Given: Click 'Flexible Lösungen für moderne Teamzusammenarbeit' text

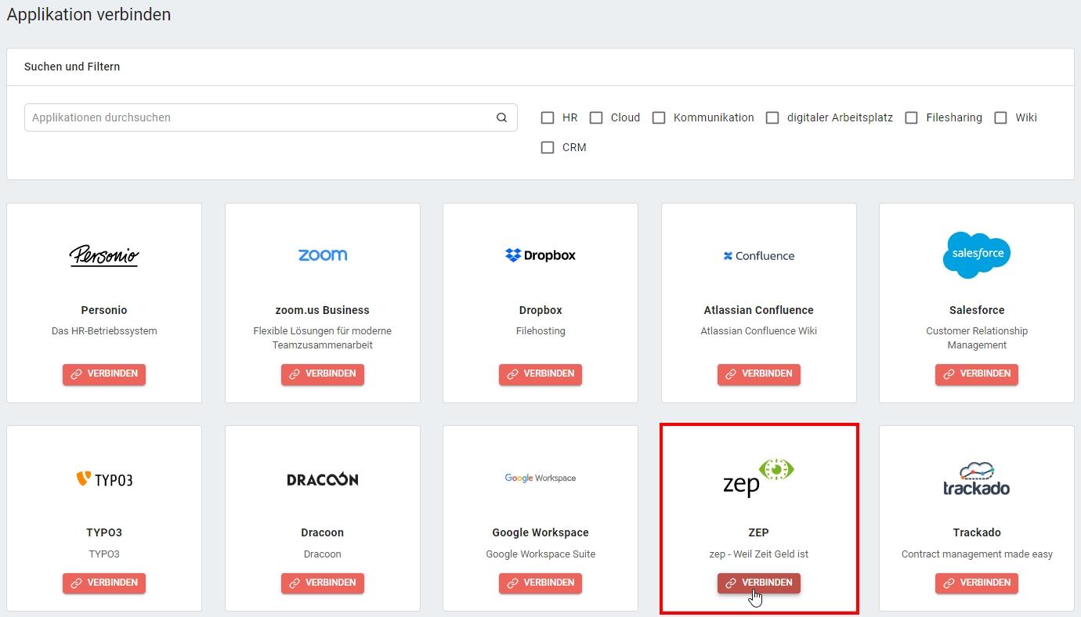Looking at the screenshot, I should point(323,338).
